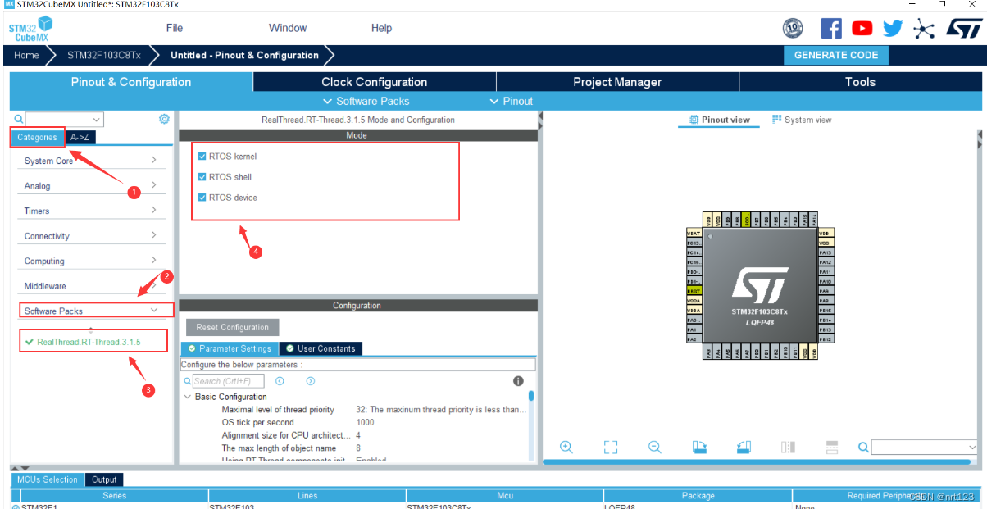Go to next parameter search result
Viewport: 987px width, 509px height.
(310, 381)
